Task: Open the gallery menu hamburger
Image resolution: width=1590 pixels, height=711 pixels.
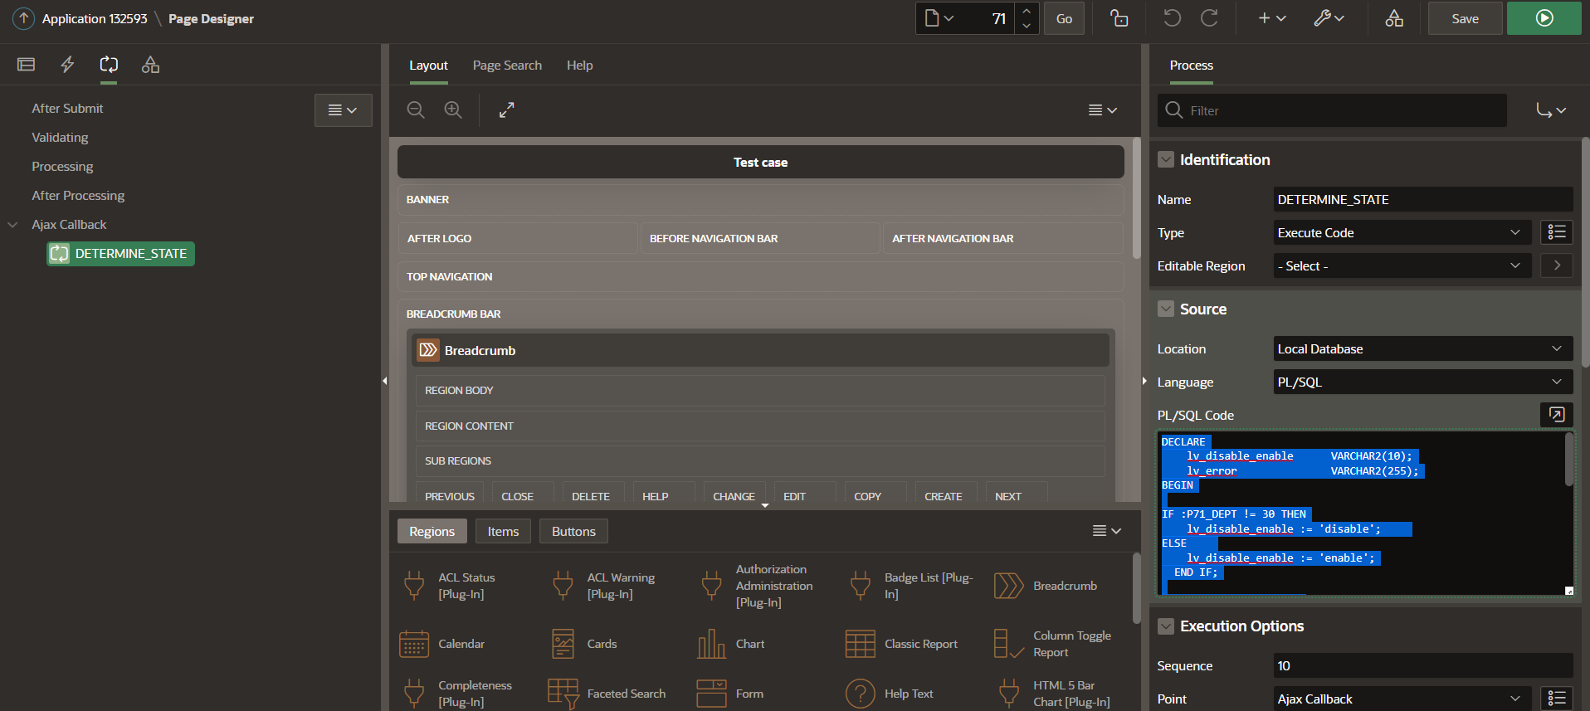Action: 1107,531
